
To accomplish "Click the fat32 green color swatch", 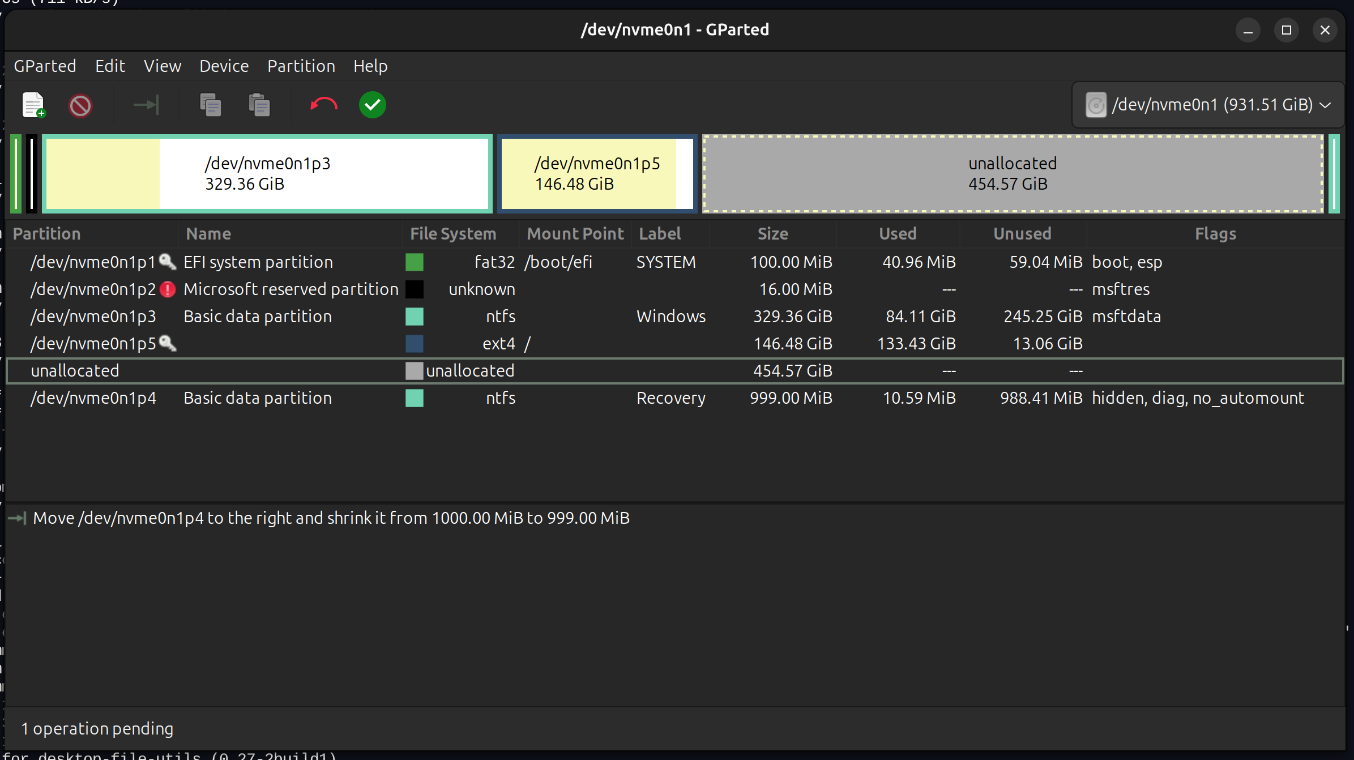I will 415,262.
